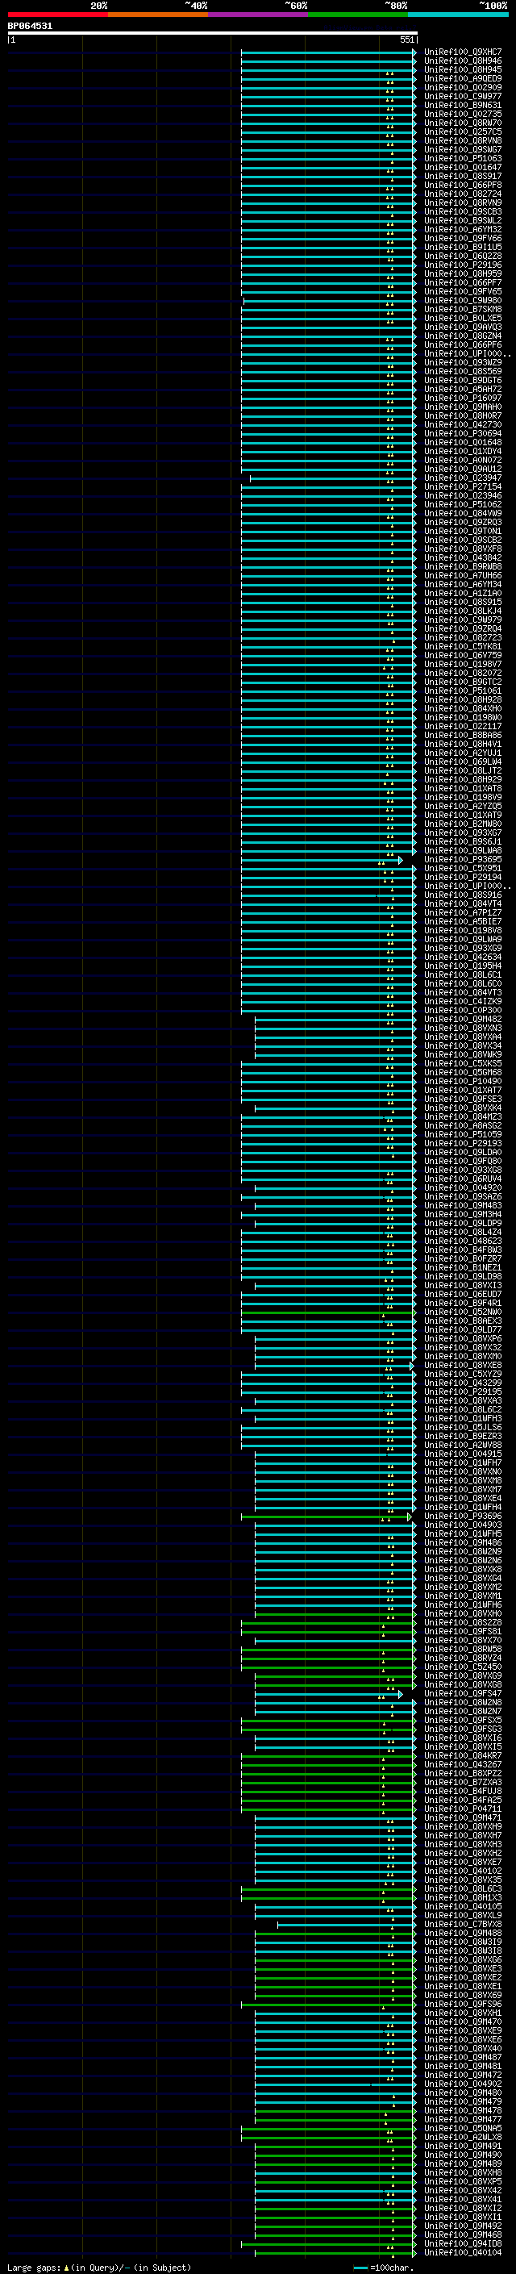
Task: Click the UniRef100_P29196 label
Action: click(x=463, y=265)
